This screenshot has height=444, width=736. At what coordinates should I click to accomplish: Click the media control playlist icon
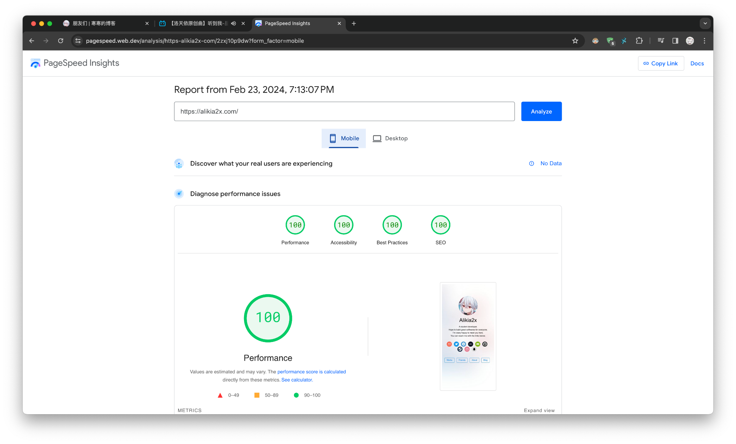(x=661, y=41)
